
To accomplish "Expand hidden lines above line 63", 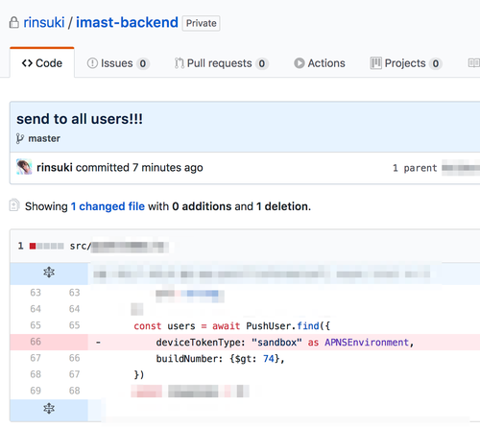I will (x=49, y=273).
